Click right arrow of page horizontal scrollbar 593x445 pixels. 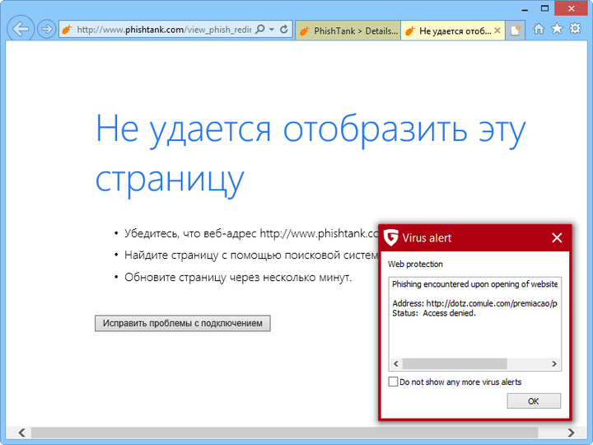pyautogui.click(x=571, y=432)
